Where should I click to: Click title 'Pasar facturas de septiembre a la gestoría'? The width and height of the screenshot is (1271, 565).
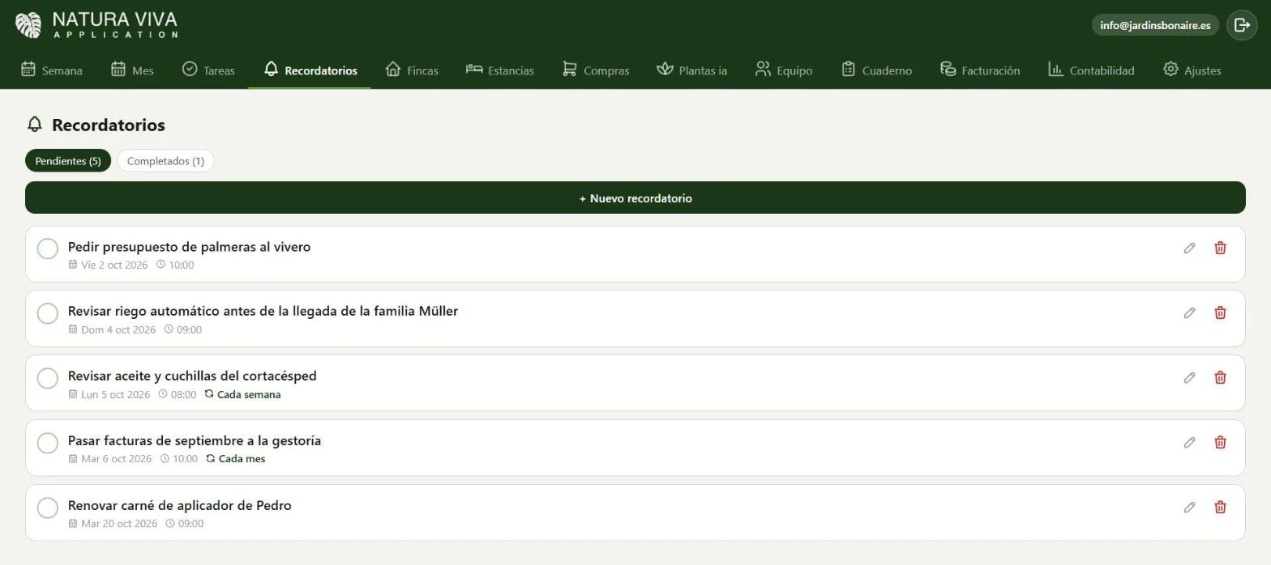195,441
